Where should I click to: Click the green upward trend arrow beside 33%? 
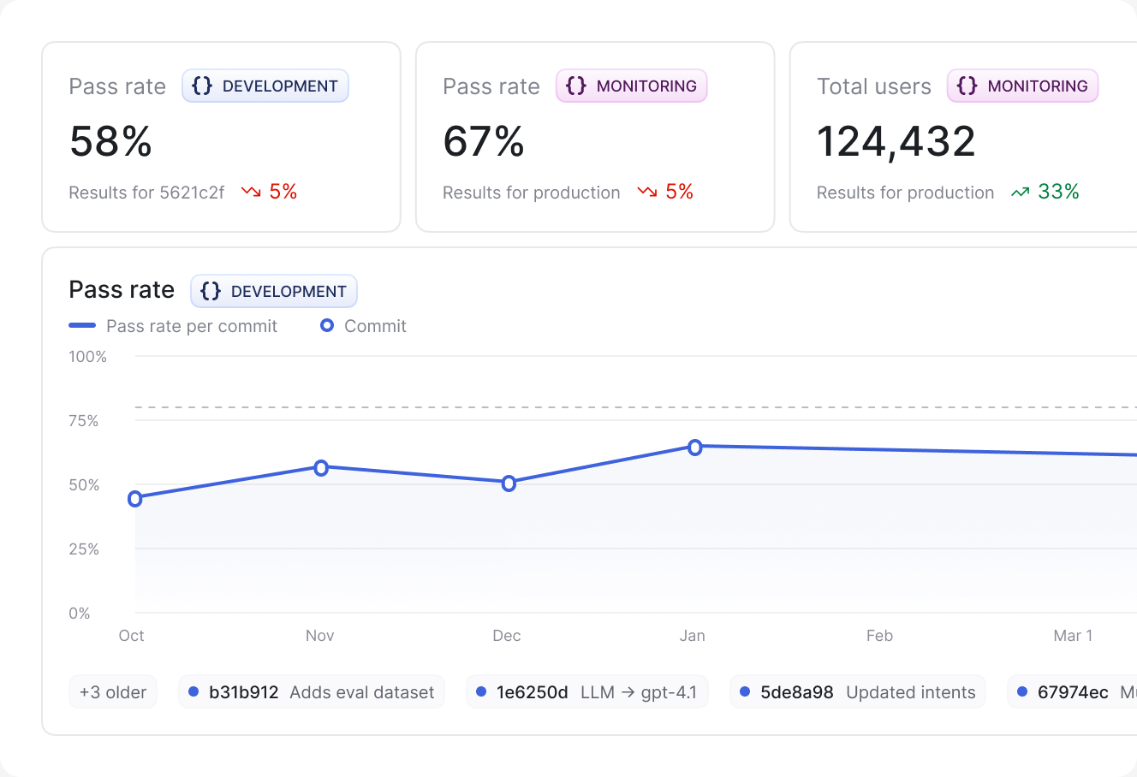1020,192
